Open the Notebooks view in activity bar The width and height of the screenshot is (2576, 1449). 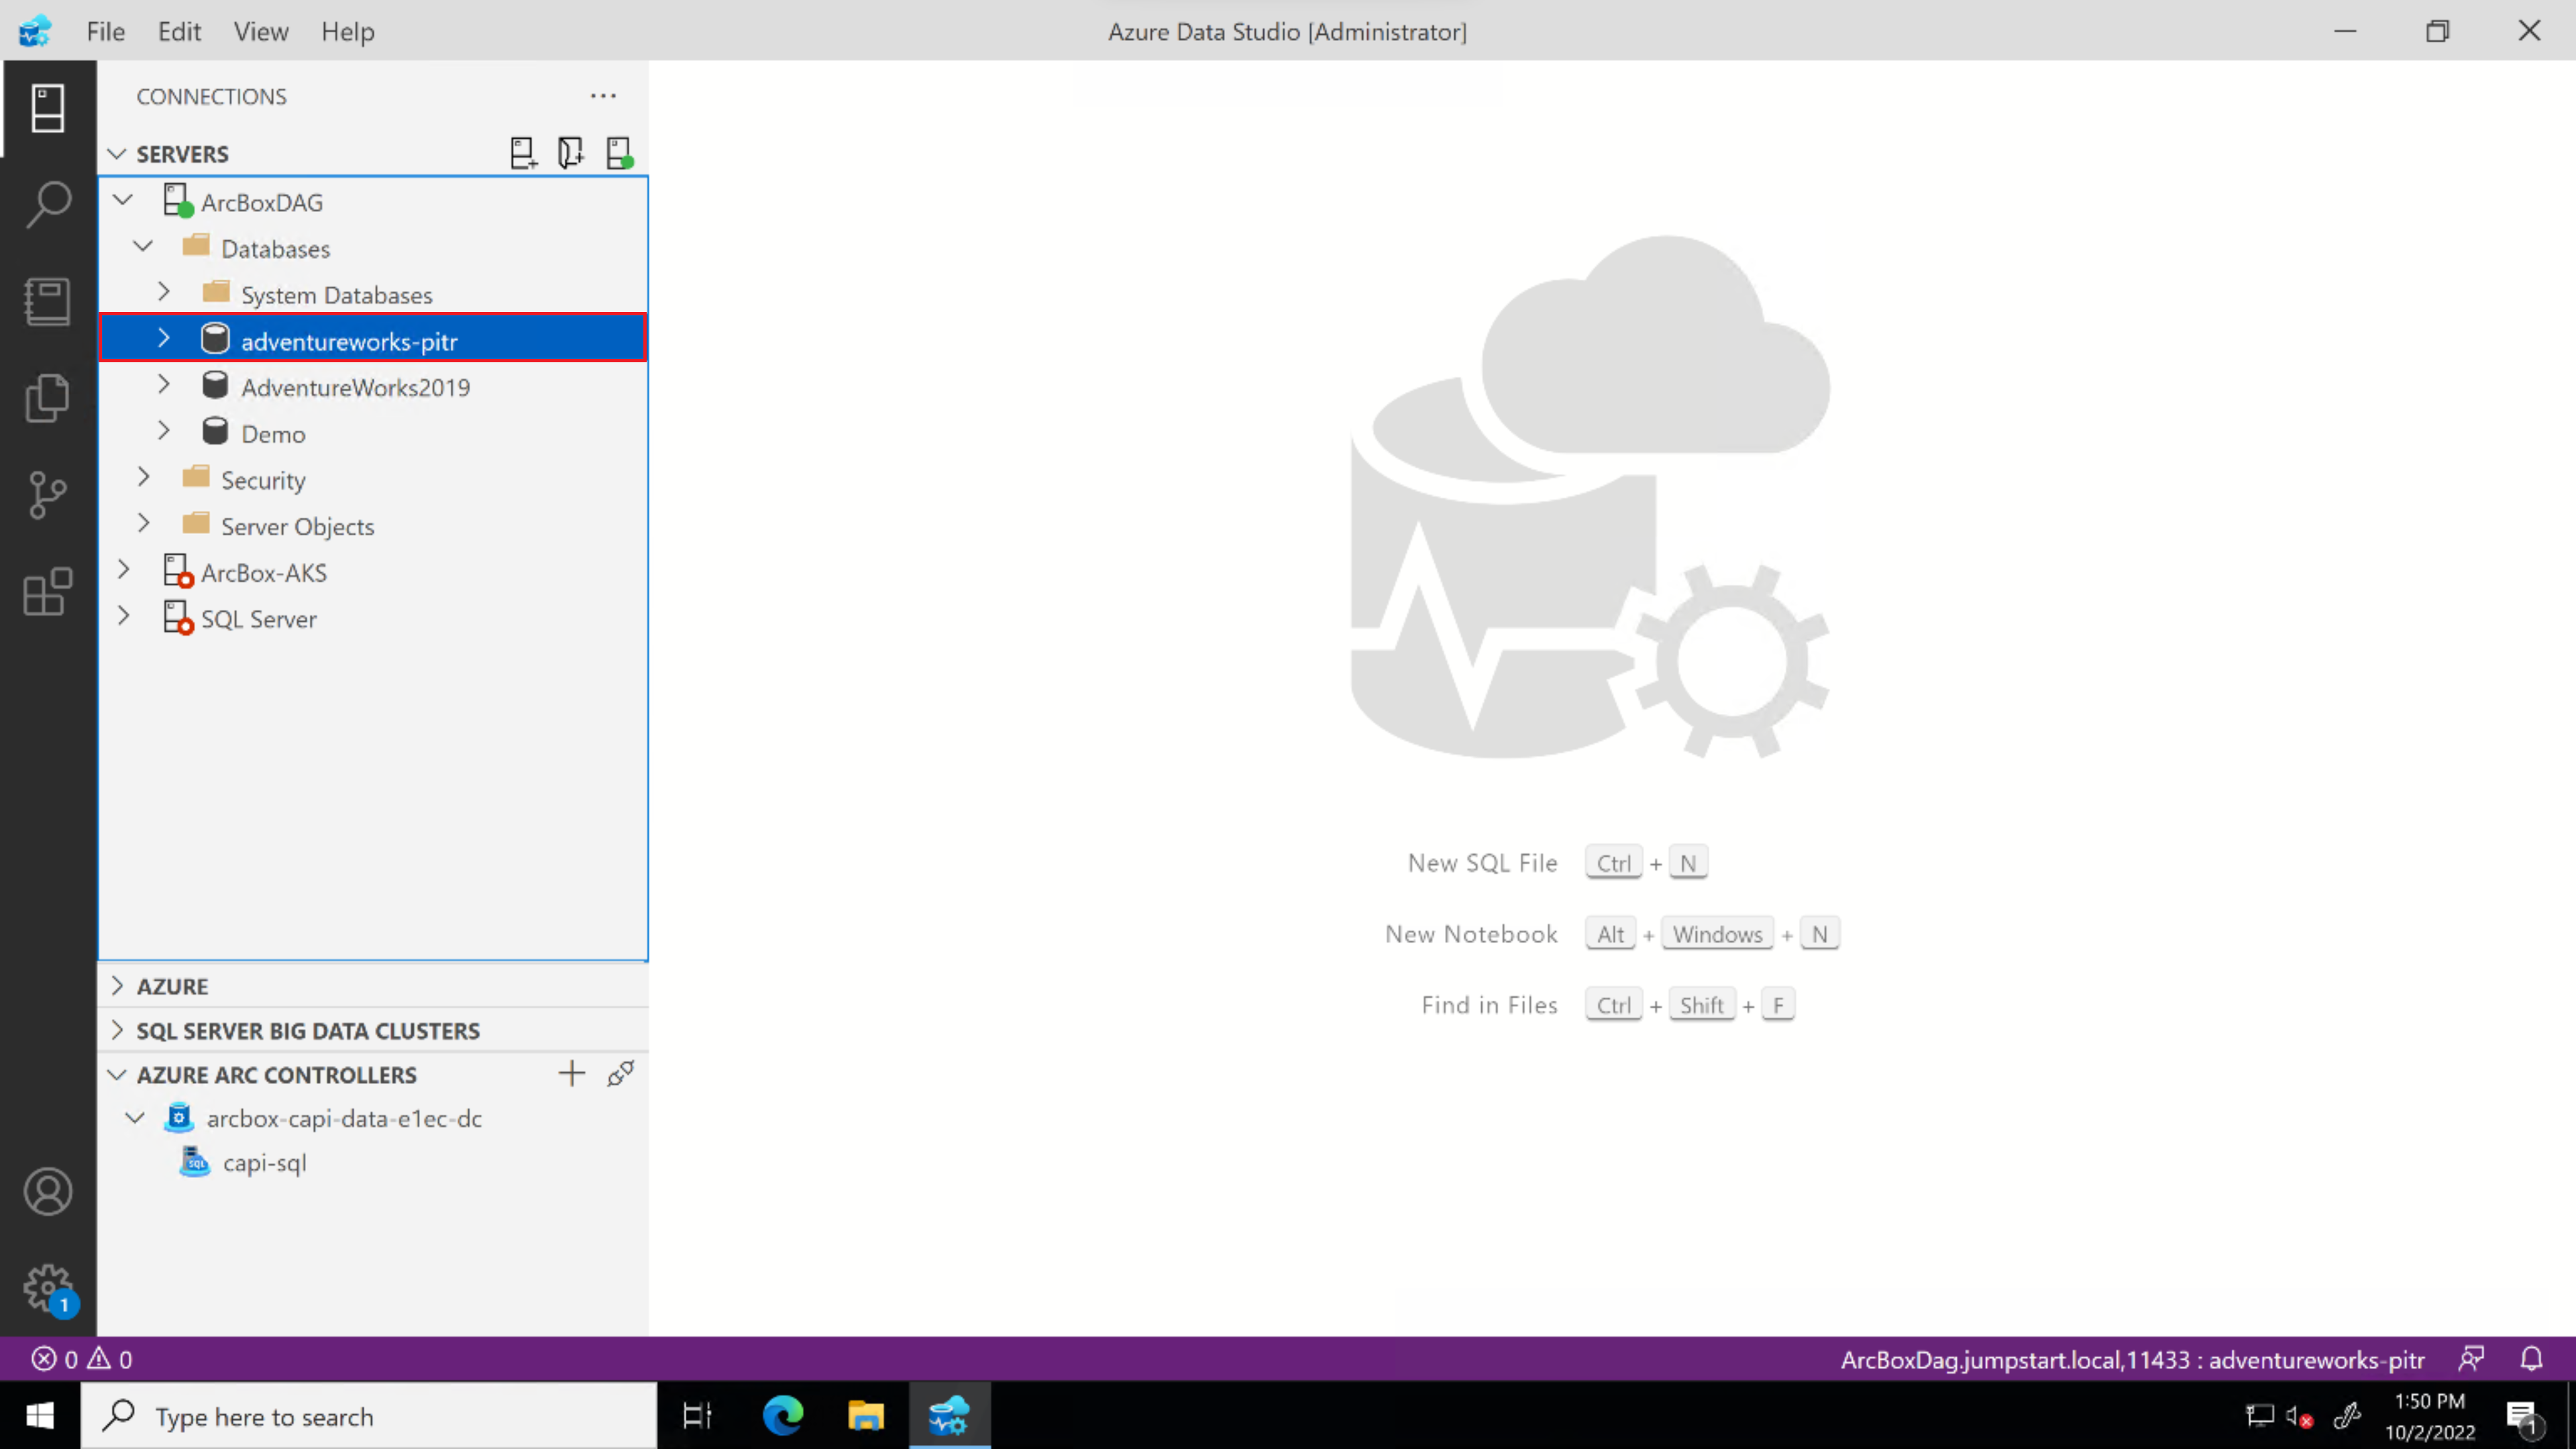tap(48, 301)
